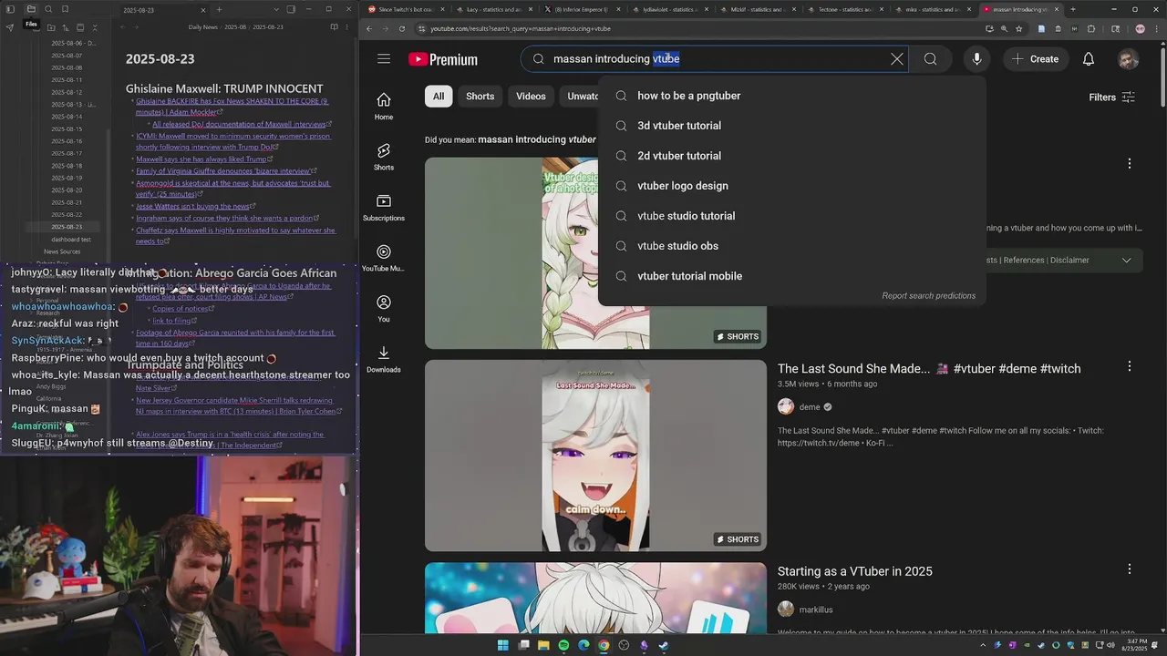Choose suggestion 'vtube studio obs'

[791, 246]
